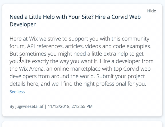
Task: Click the phrase 'code examples' in the text
Action: [x=135, y=46]
